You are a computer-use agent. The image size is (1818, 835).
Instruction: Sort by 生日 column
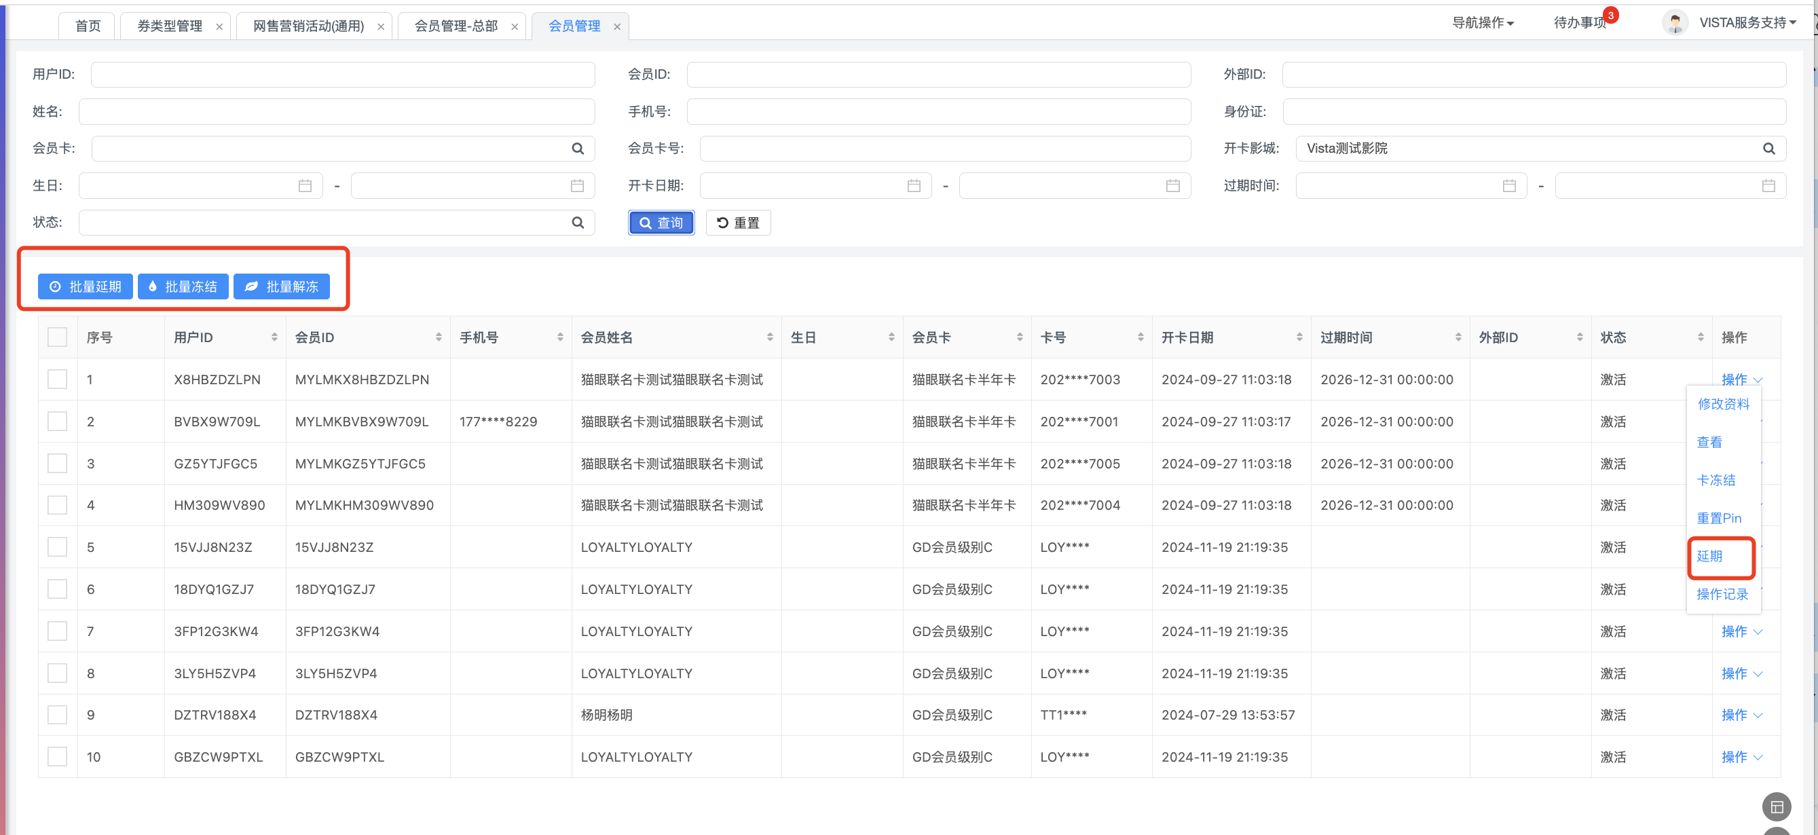pos(891,337)
